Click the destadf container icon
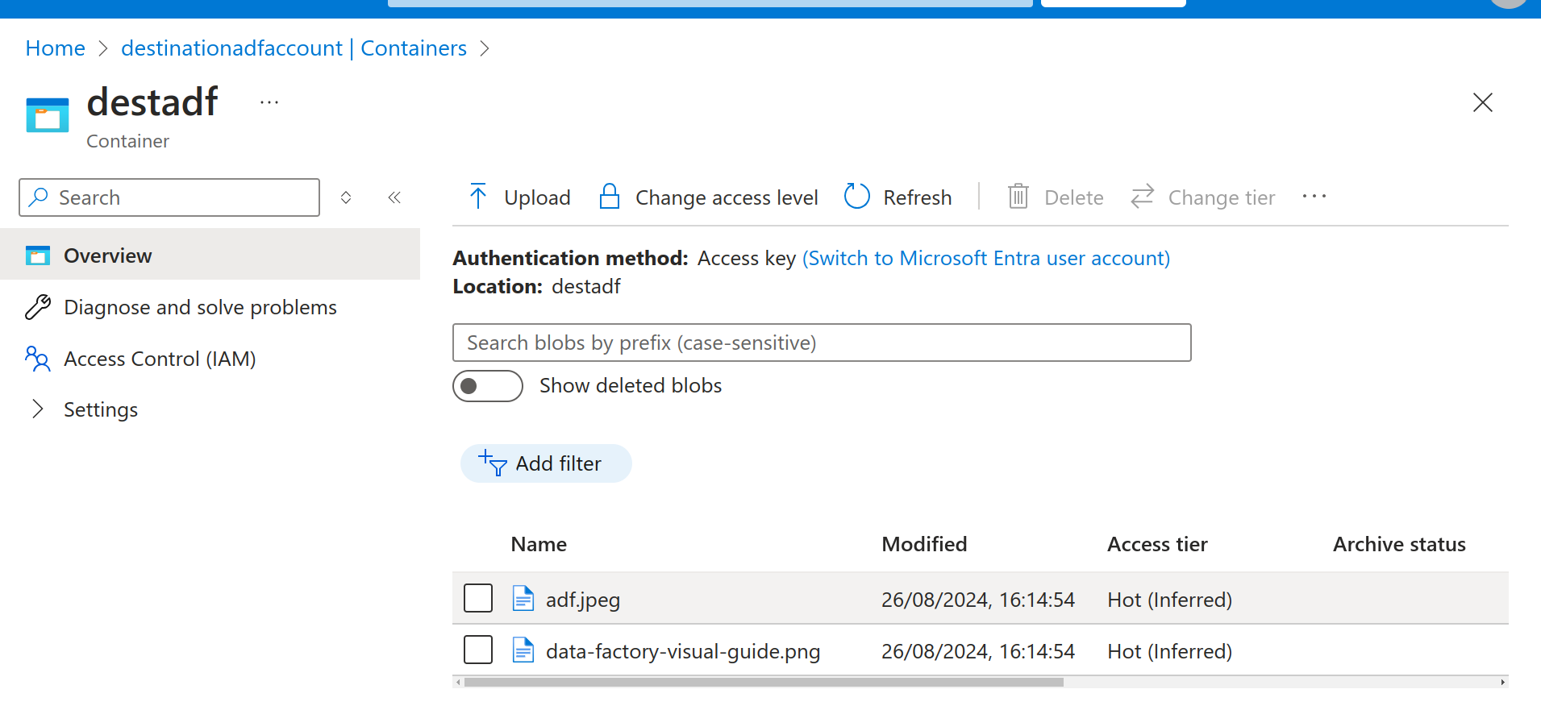The image size is (1541, 706). coord(48,114)
